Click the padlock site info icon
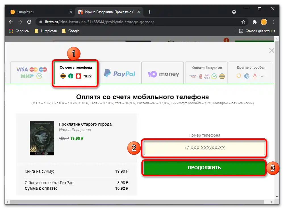Screen dimensions: 284x209 tap(41, 22)
